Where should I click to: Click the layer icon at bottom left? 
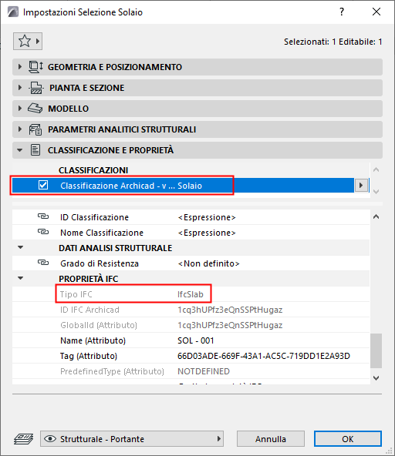click(24, 439)
